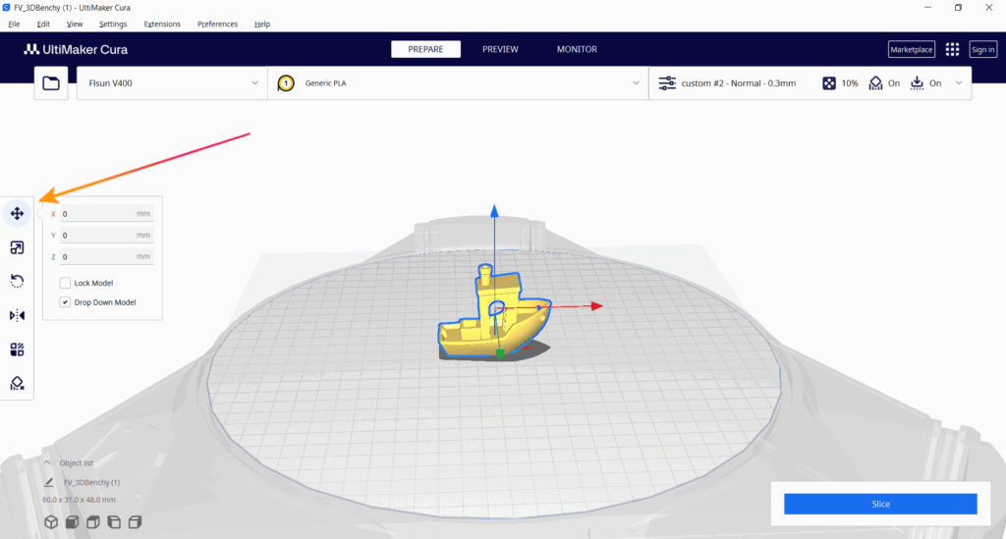This screenshot has width=1006, height=539.
Task: Click the support On icon
Action: [x=875, y=83]
